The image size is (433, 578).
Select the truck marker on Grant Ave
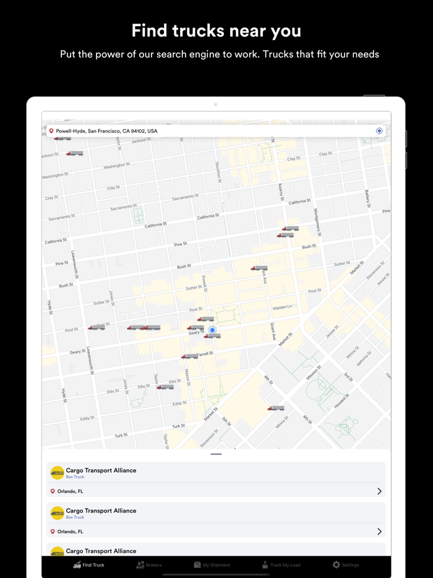(x=259, y=268)
